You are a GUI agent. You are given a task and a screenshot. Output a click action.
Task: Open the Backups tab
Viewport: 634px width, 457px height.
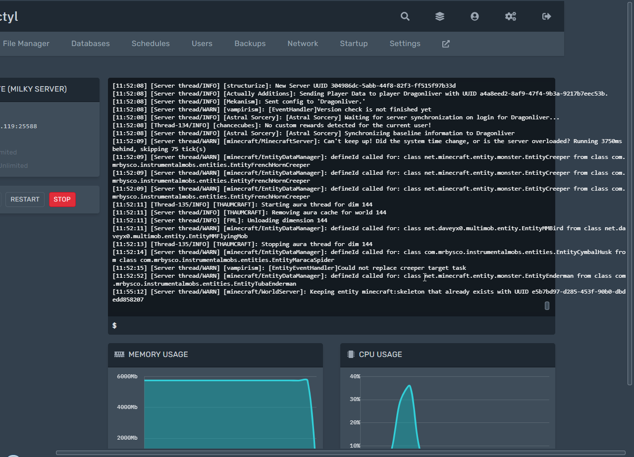point(250,44)
